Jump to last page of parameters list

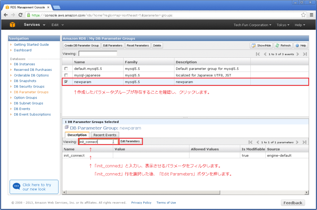click(305, 142)
